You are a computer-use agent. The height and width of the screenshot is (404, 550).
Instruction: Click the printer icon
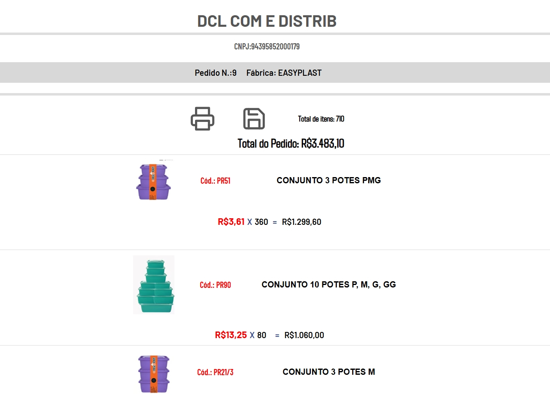point(202,119)
